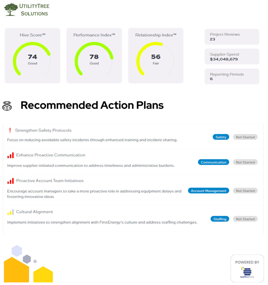
Task: Select the yellow priority bars icon on Cultural Alignment
Action: (10, 212)
